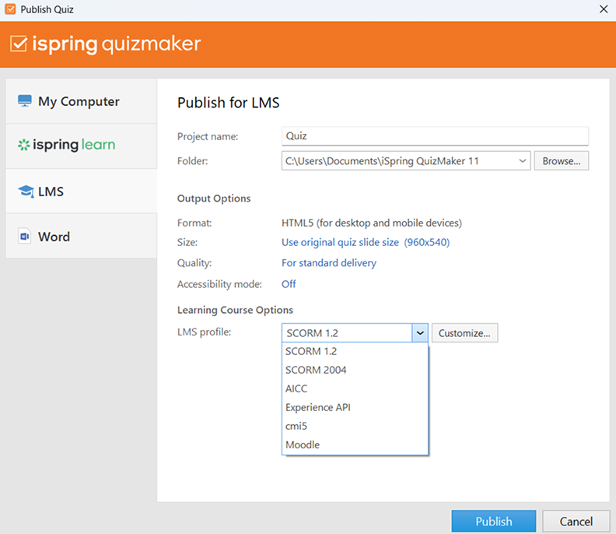Screen dimensions: 616x534
Task: Pick Moodle from the LMS profiles
Action: coord(355,444)
